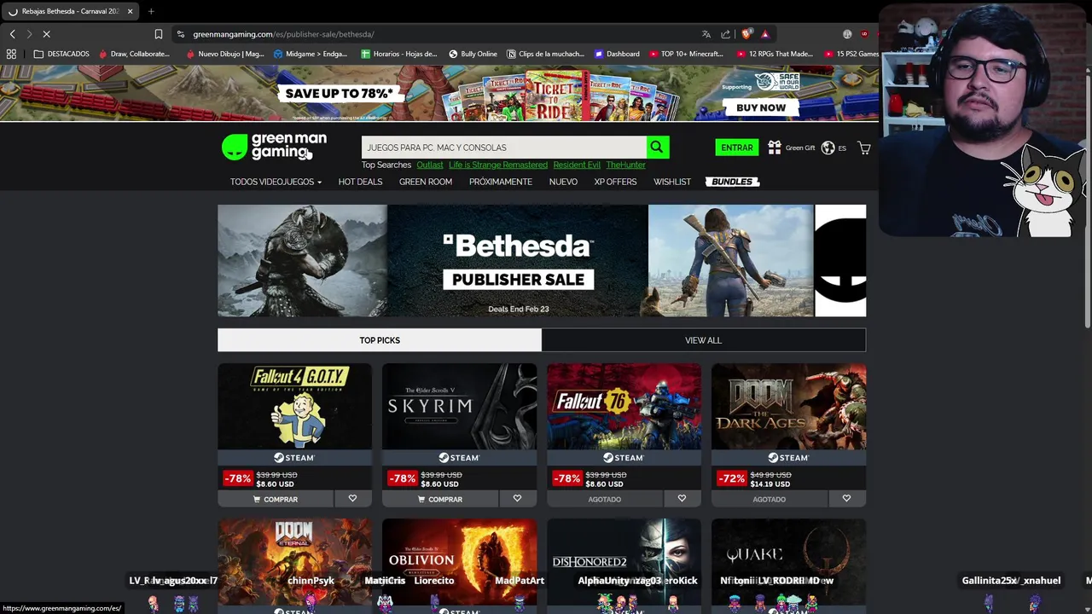Image resolution: width=1092 pixels, height=614 pixels.
Task: Open the HOT DEALS menu item
Action: [360, 182]
